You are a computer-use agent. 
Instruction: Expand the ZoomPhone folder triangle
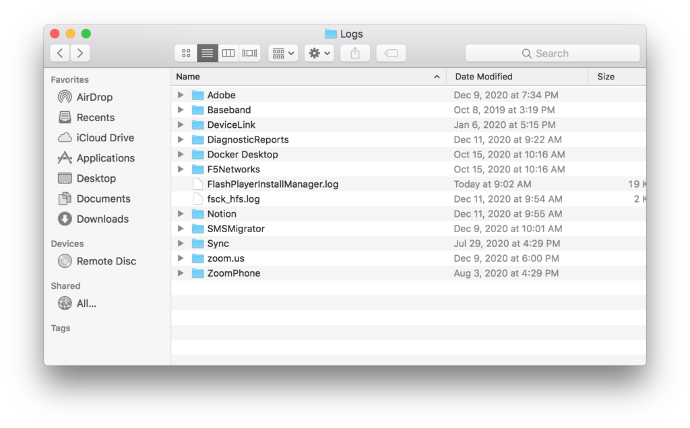[181, 273]
